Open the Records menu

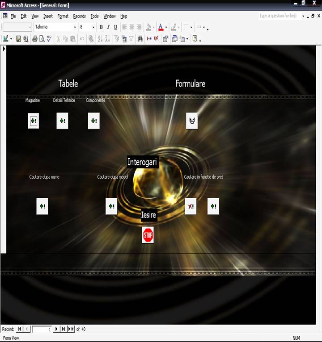tap(79, 16)
